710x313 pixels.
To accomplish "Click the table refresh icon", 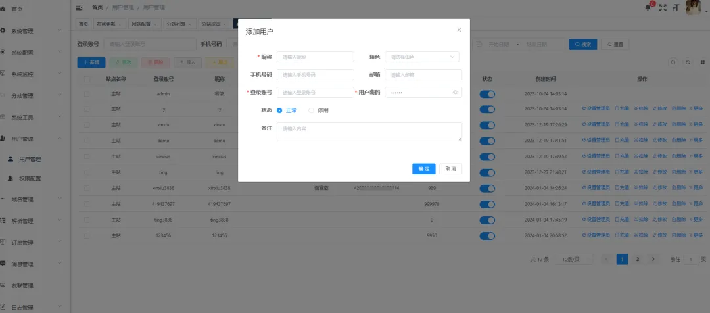I will [x=688, y=62].
